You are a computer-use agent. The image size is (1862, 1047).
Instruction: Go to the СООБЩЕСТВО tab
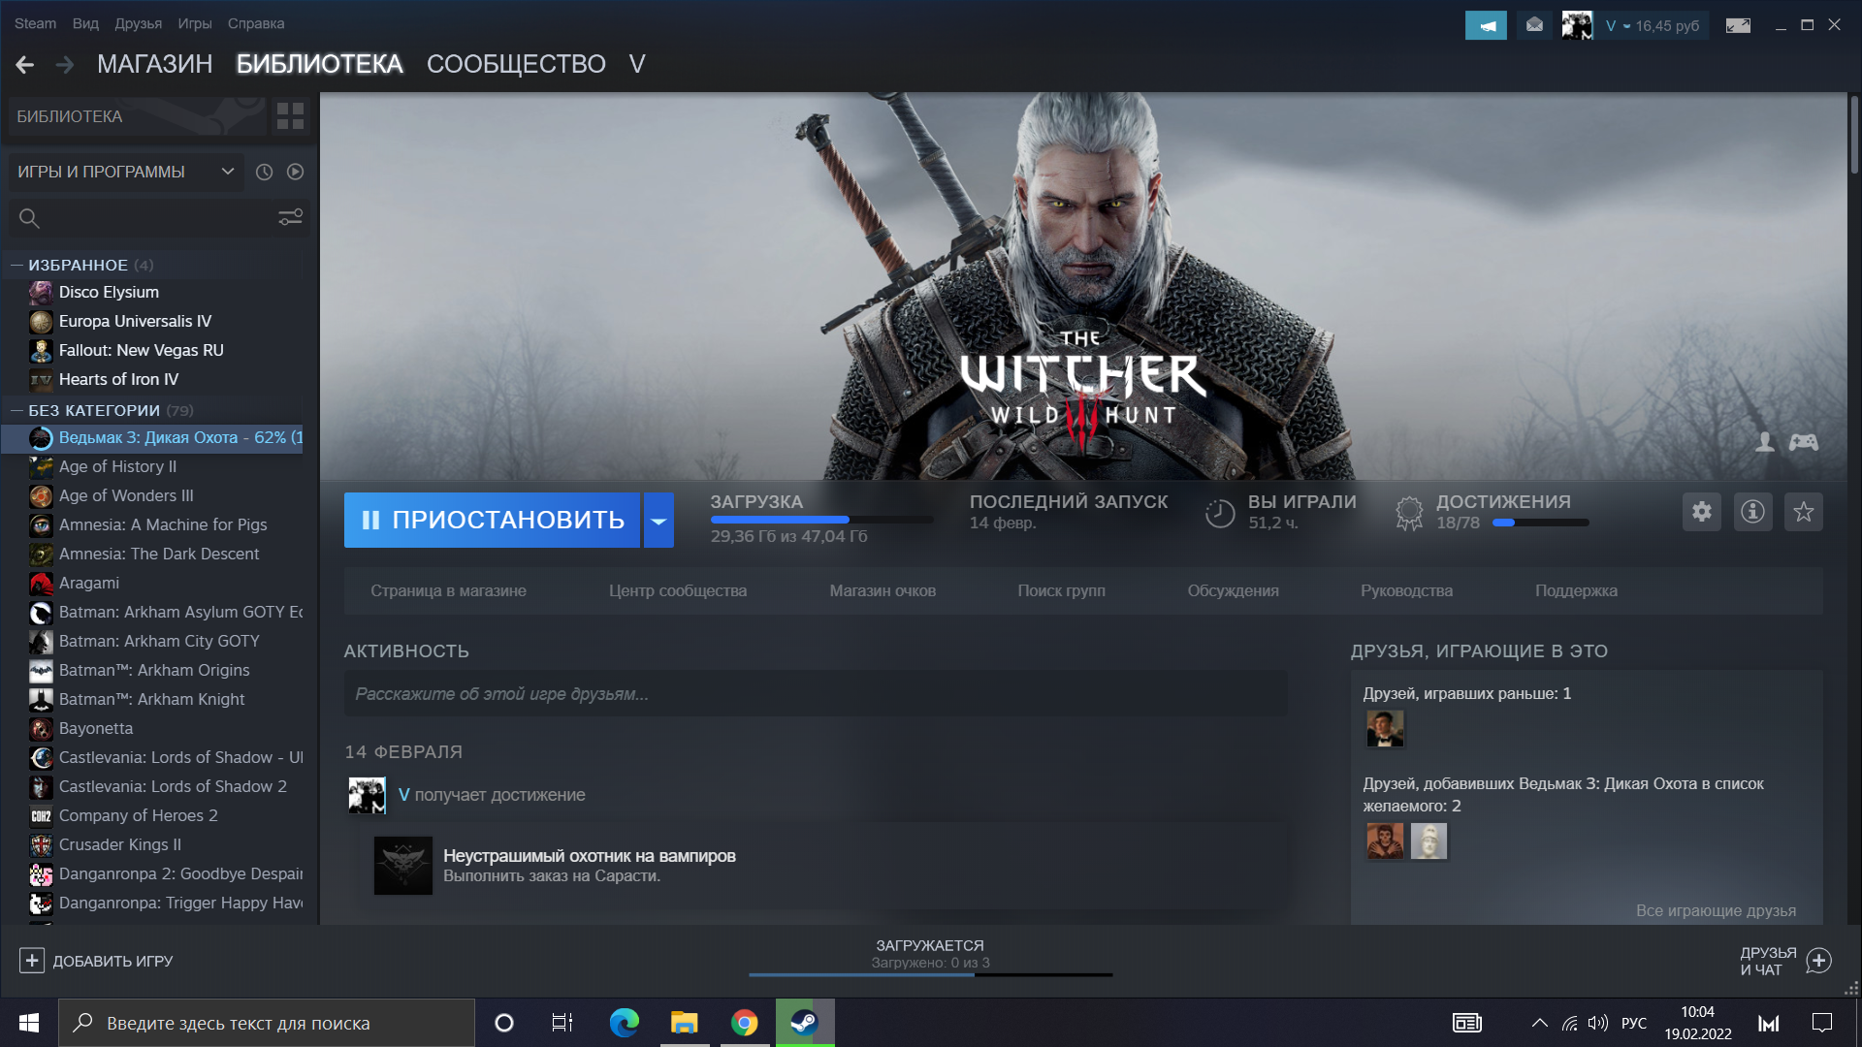(x=516, y=64)
